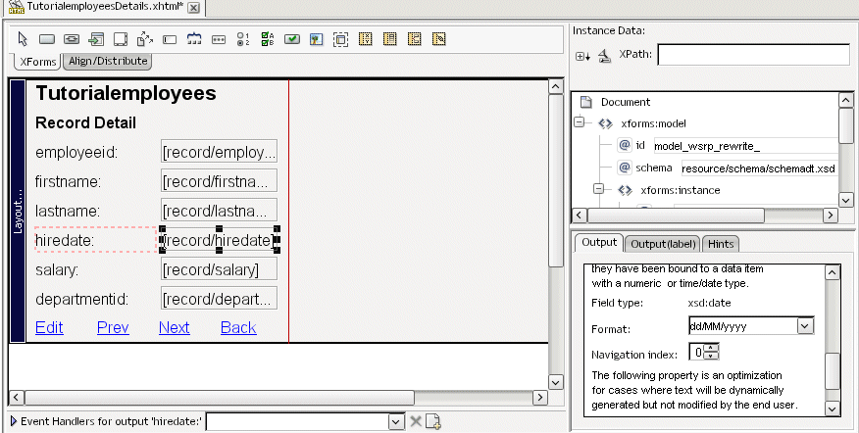The image size is (859, 433).
Task: Select the [record/employ... output field
Action: [x=219, y=152]
